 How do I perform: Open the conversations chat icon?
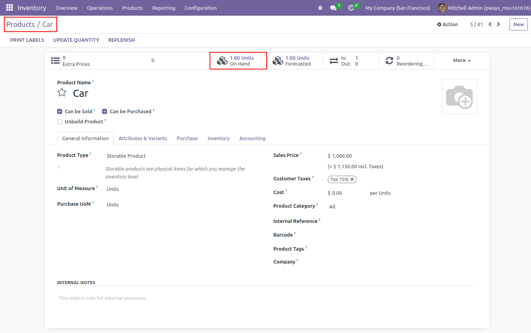(333, 8)
